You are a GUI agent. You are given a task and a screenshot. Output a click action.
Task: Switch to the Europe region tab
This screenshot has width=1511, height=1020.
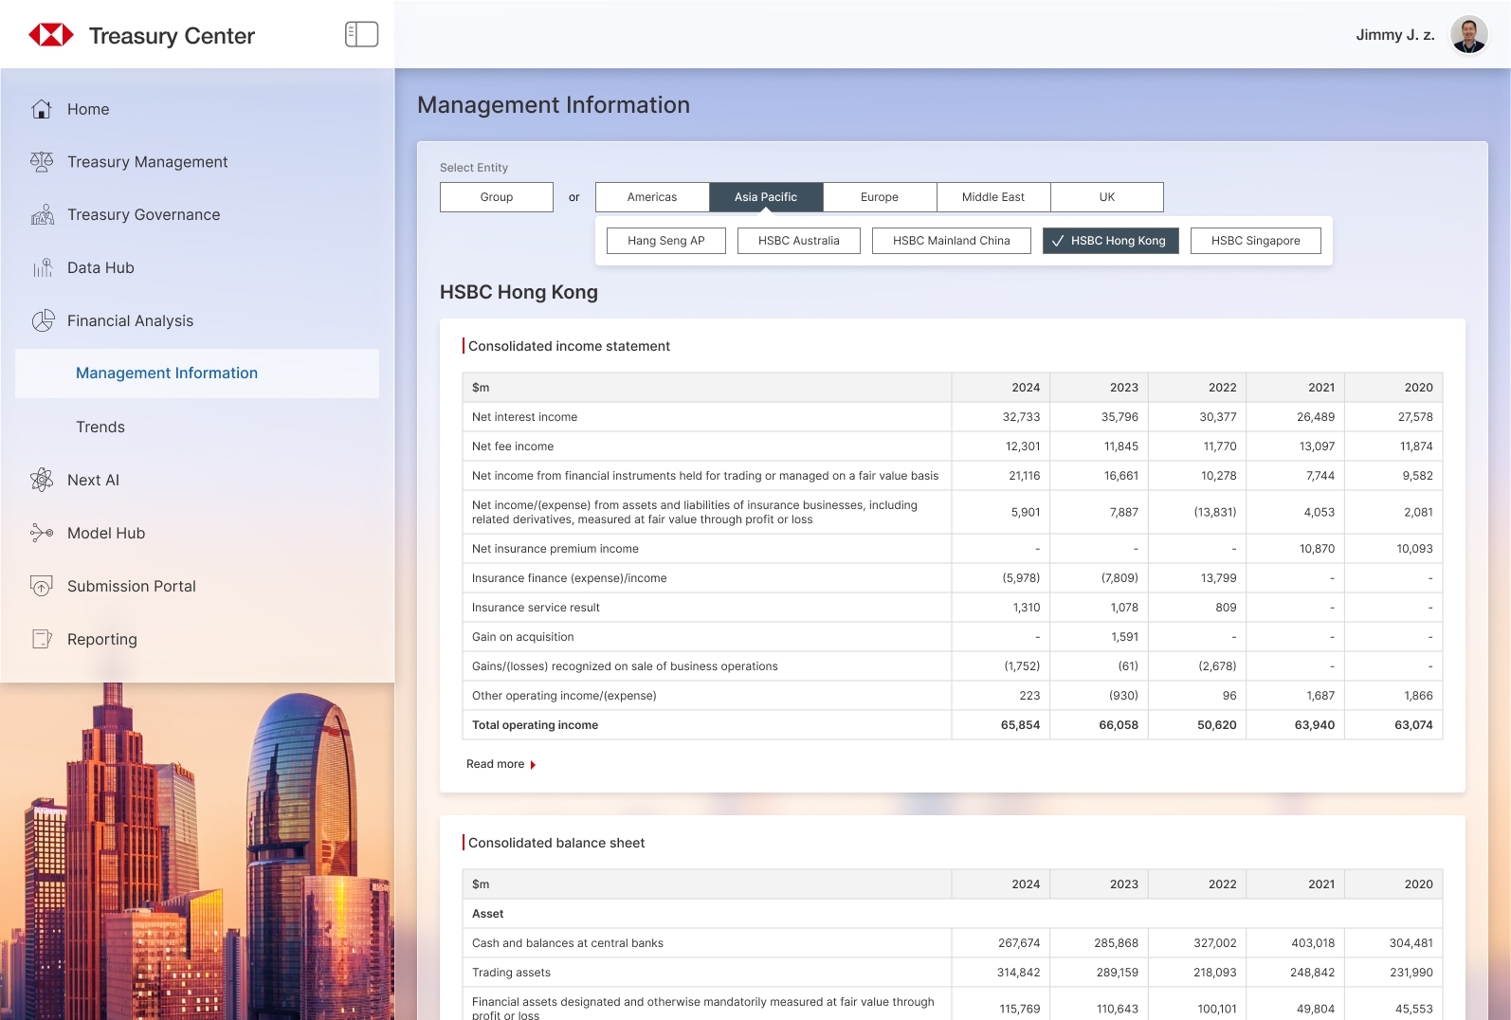879,197
